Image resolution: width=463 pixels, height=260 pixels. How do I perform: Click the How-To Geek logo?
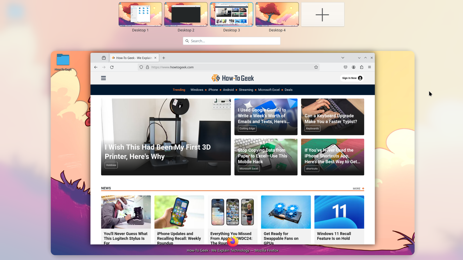click(232, 78)
